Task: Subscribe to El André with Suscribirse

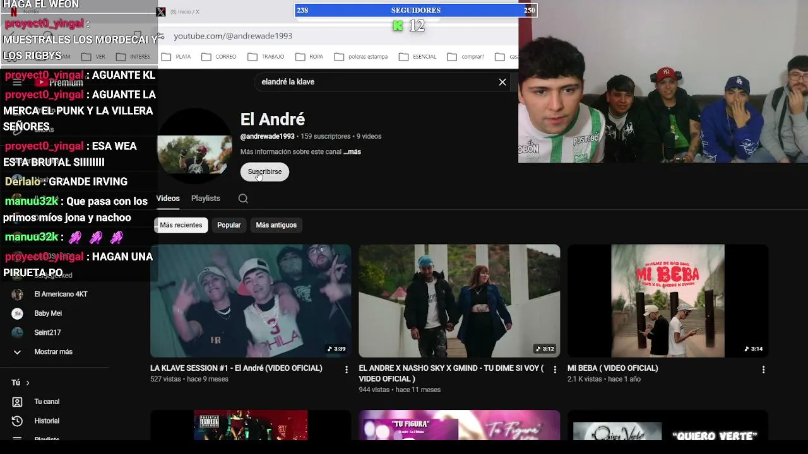Action: pyautogui.click(x=264, y=172)
